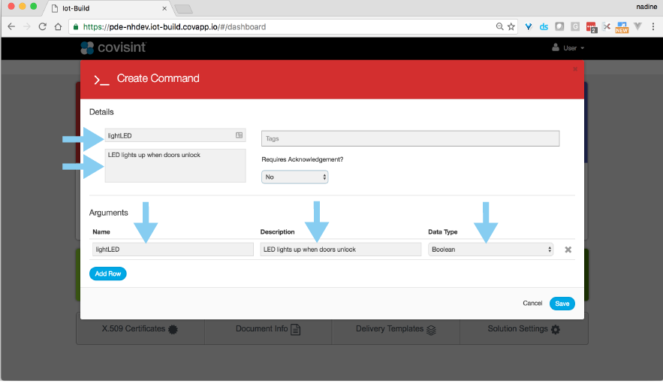Click the 'ds' browser extension icon

click(x=544, y=26)
